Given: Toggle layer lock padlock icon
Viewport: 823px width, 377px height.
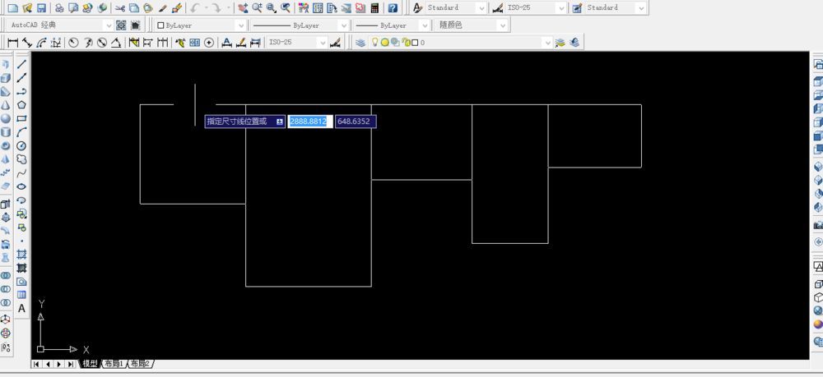Looking at the screenshot, I should [405, 43].
